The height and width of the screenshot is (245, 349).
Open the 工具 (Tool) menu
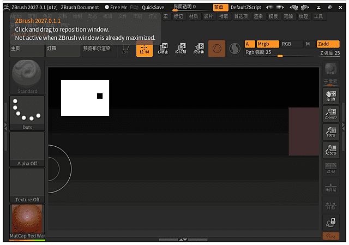click(x=318, y=16)
